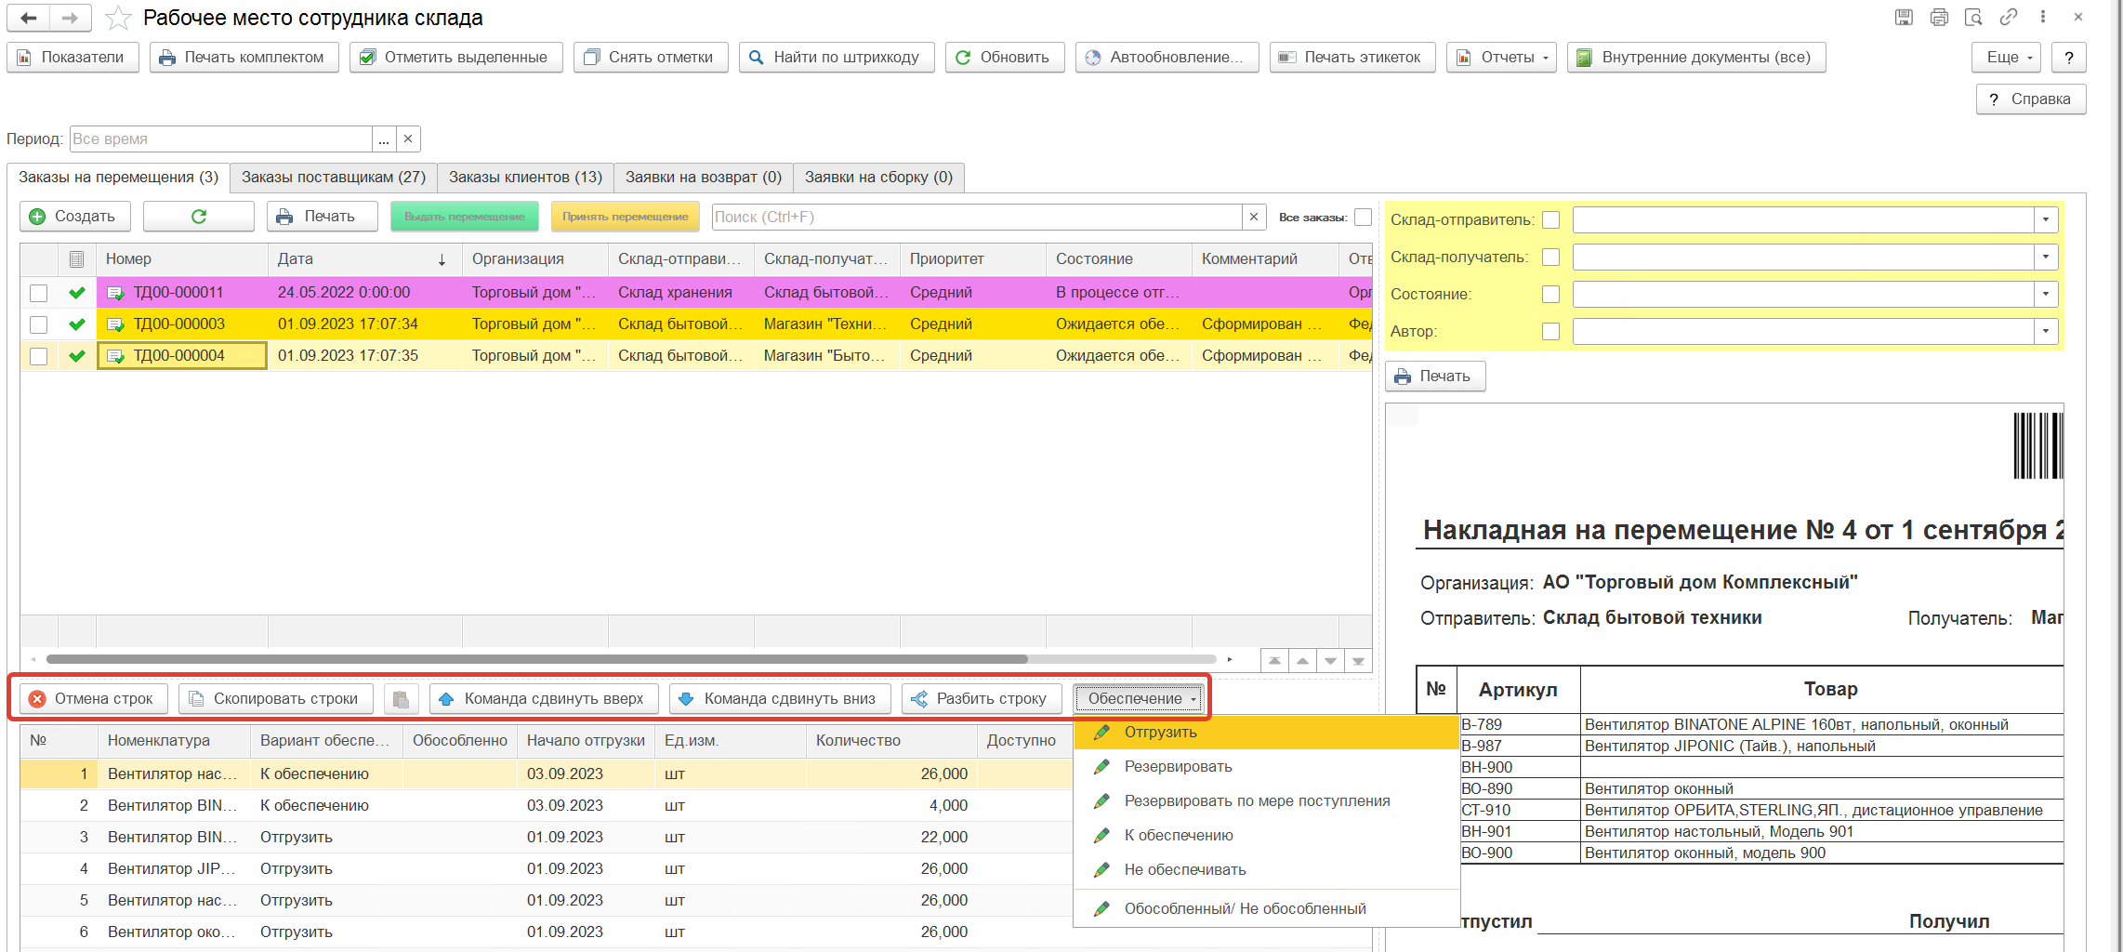Open the Отчеты dropdown menu

[1501, 58]
